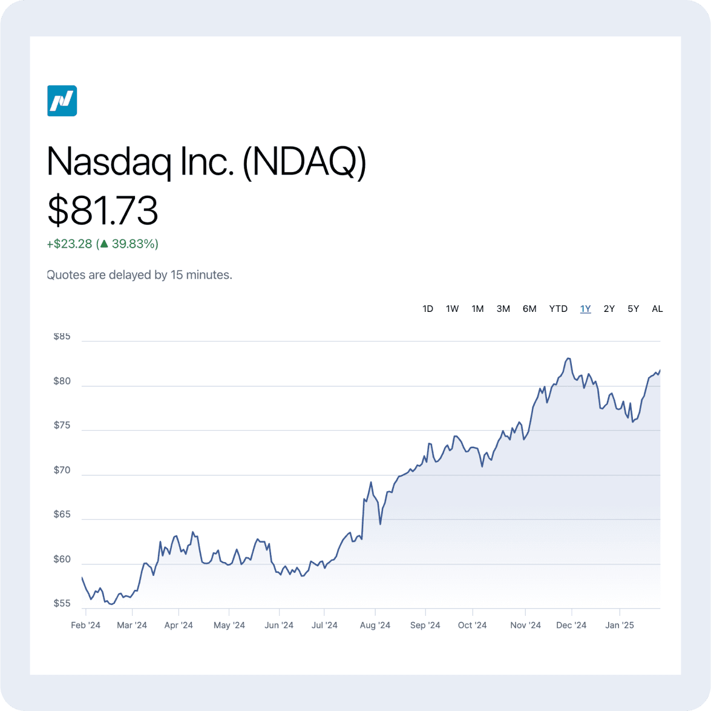The image size is (711, 711).
Task: Click the Nasdaq logo icon
Action: tap(62, 101)
